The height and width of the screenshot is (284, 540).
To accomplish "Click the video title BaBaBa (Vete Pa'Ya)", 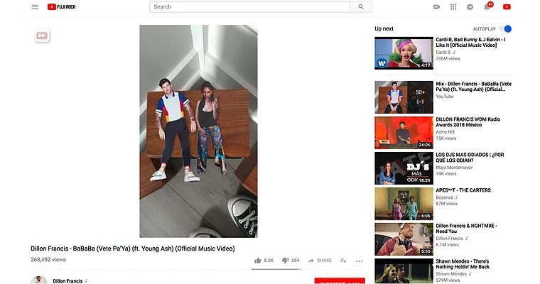I will 133,248.
